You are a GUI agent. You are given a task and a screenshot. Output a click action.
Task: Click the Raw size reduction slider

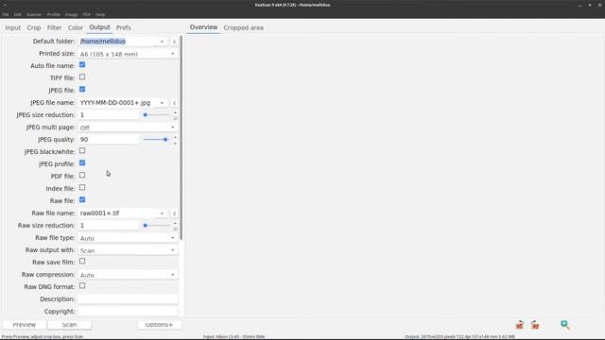pos(156,226)
